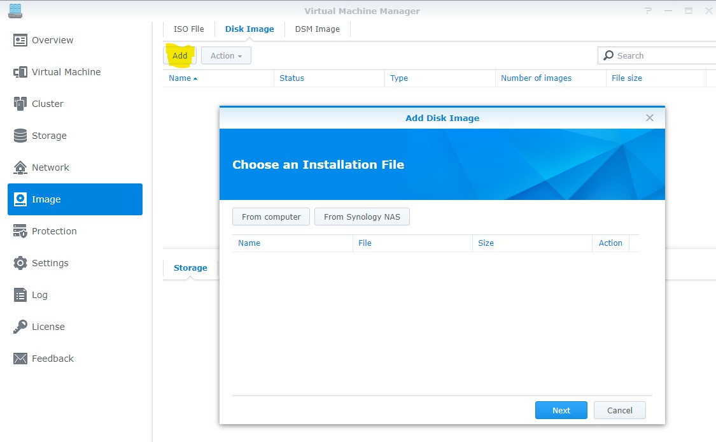Open the Action dropdown menu
The height and width of the screenshot is (442, 716).
[225, 55]
